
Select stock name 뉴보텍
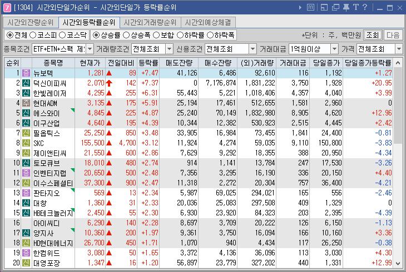point(43,73)
